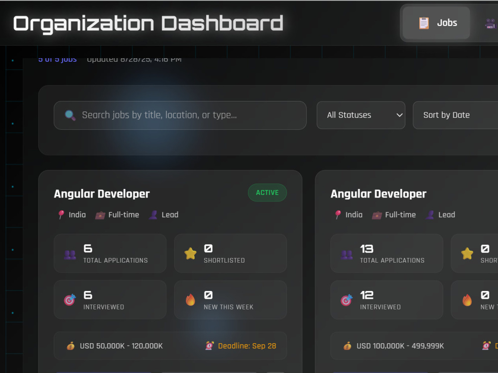The height and width of the screenshot is (373, 498).
Task: Click the 6 Total Applications stat tile
Action: point(110,254)
